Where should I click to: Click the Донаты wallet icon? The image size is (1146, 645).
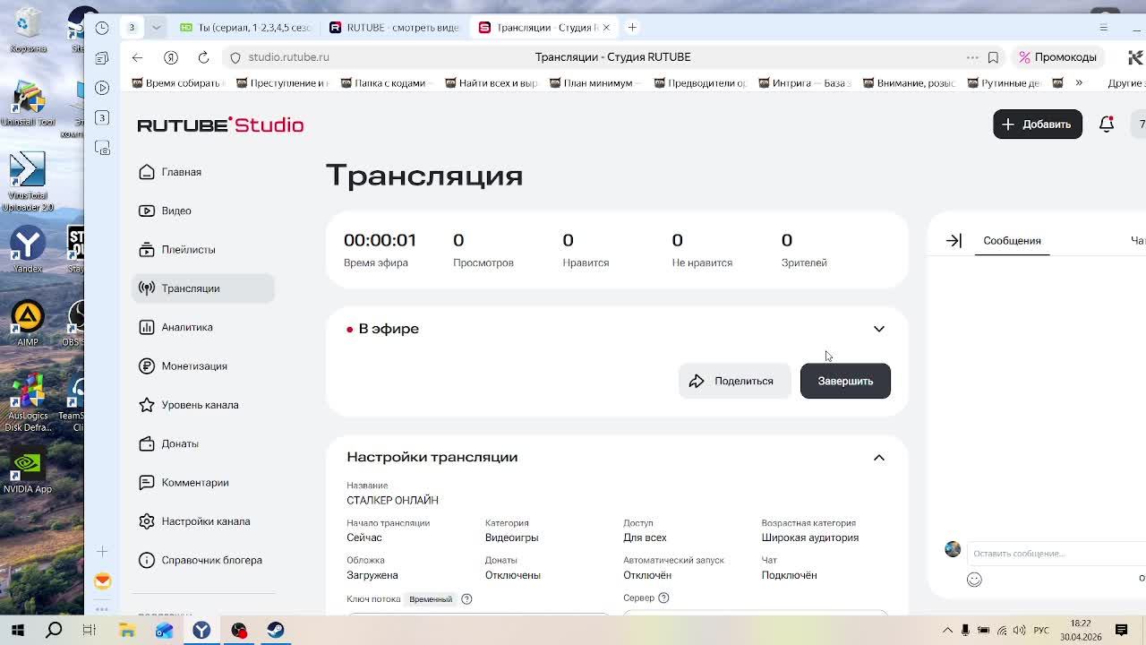coord(147,443)
